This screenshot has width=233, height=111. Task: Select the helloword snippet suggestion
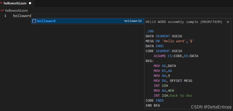(x=88, y=21)
